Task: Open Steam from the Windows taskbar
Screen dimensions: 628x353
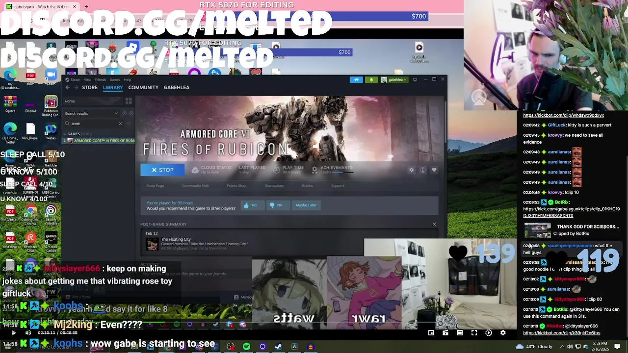Action: (278, 347)
